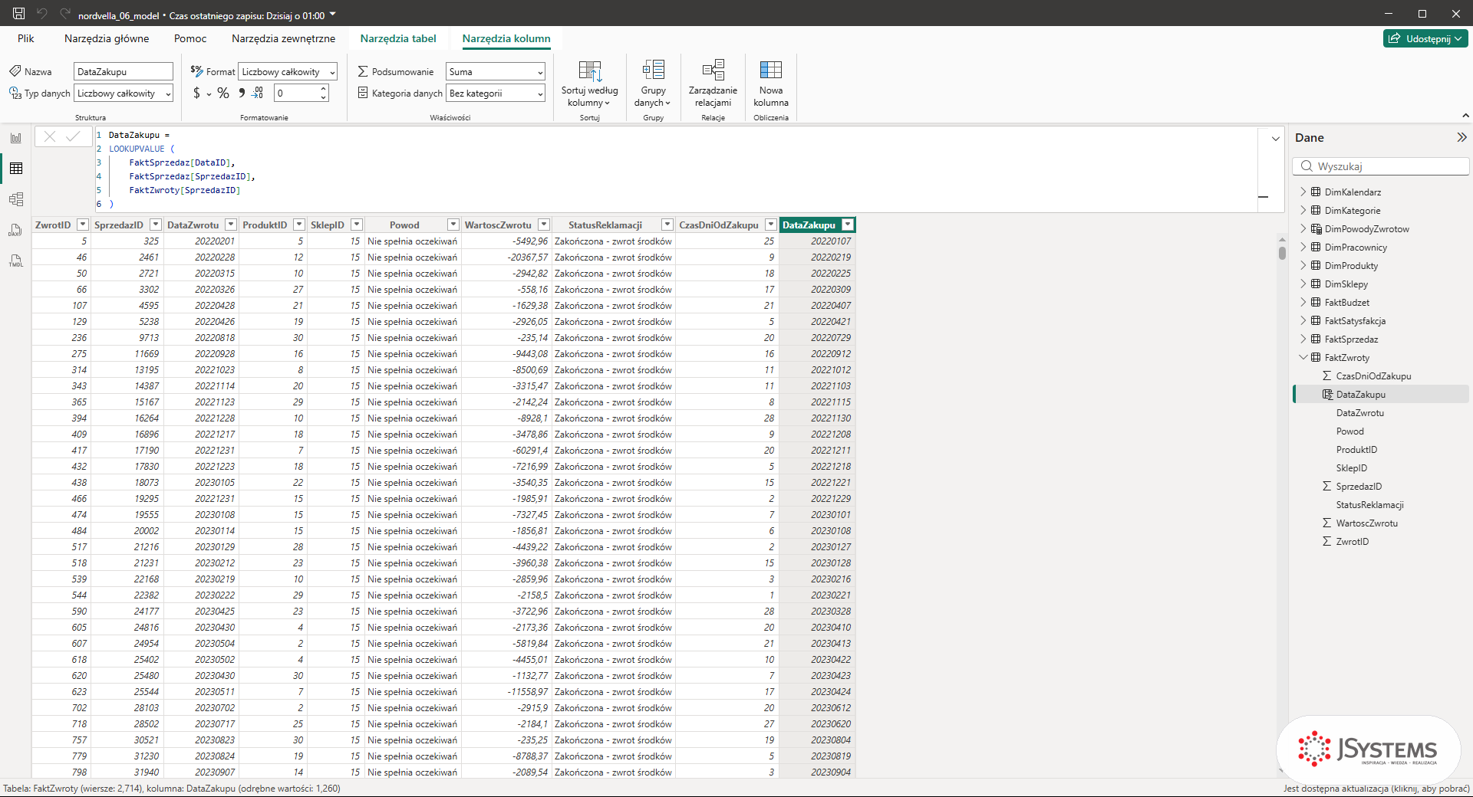This screenshot has height=797, width=1473.
Task: Open Kategoria danych dropdown
Action: [x=496, y=93]
